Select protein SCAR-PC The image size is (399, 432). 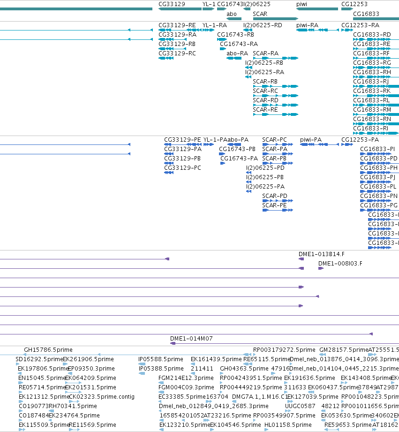(x=275, y=140)
